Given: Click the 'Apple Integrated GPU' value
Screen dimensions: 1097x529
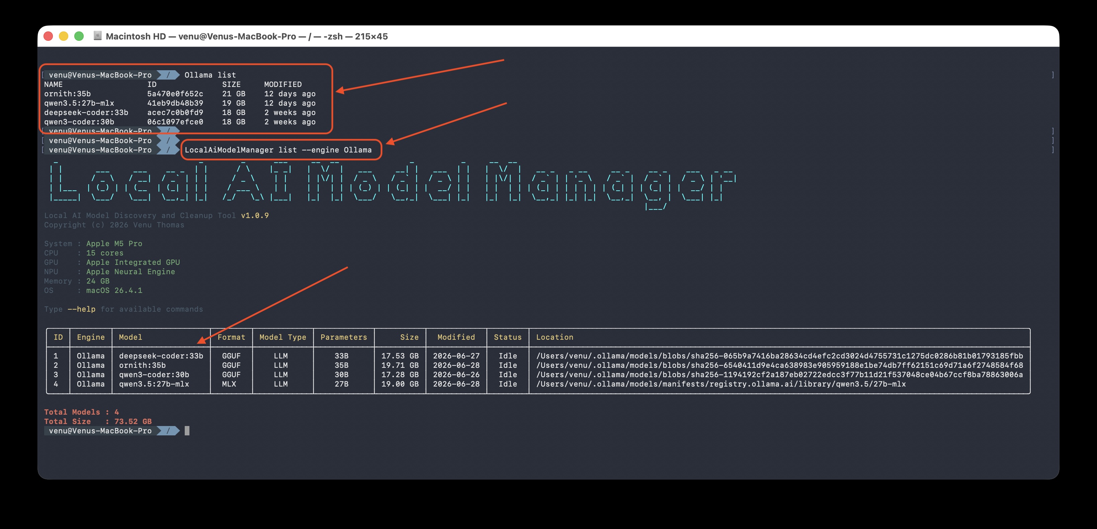Looking at the screenshot, I should pos(133,262).
